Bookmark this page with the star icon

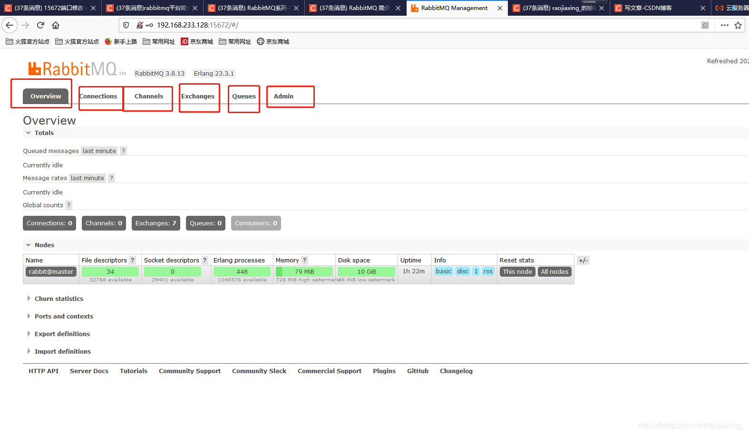pos(738,25)
